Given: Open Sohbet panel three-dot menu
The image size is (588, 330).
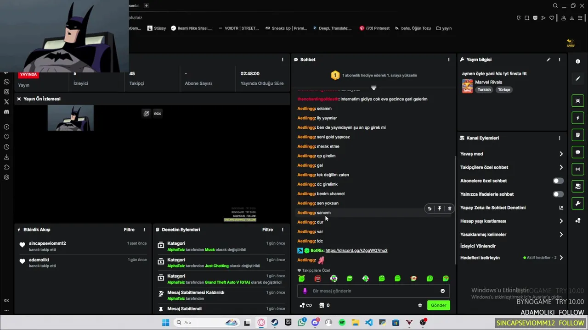Looking at the screenshot, I should tap(449, 60).
